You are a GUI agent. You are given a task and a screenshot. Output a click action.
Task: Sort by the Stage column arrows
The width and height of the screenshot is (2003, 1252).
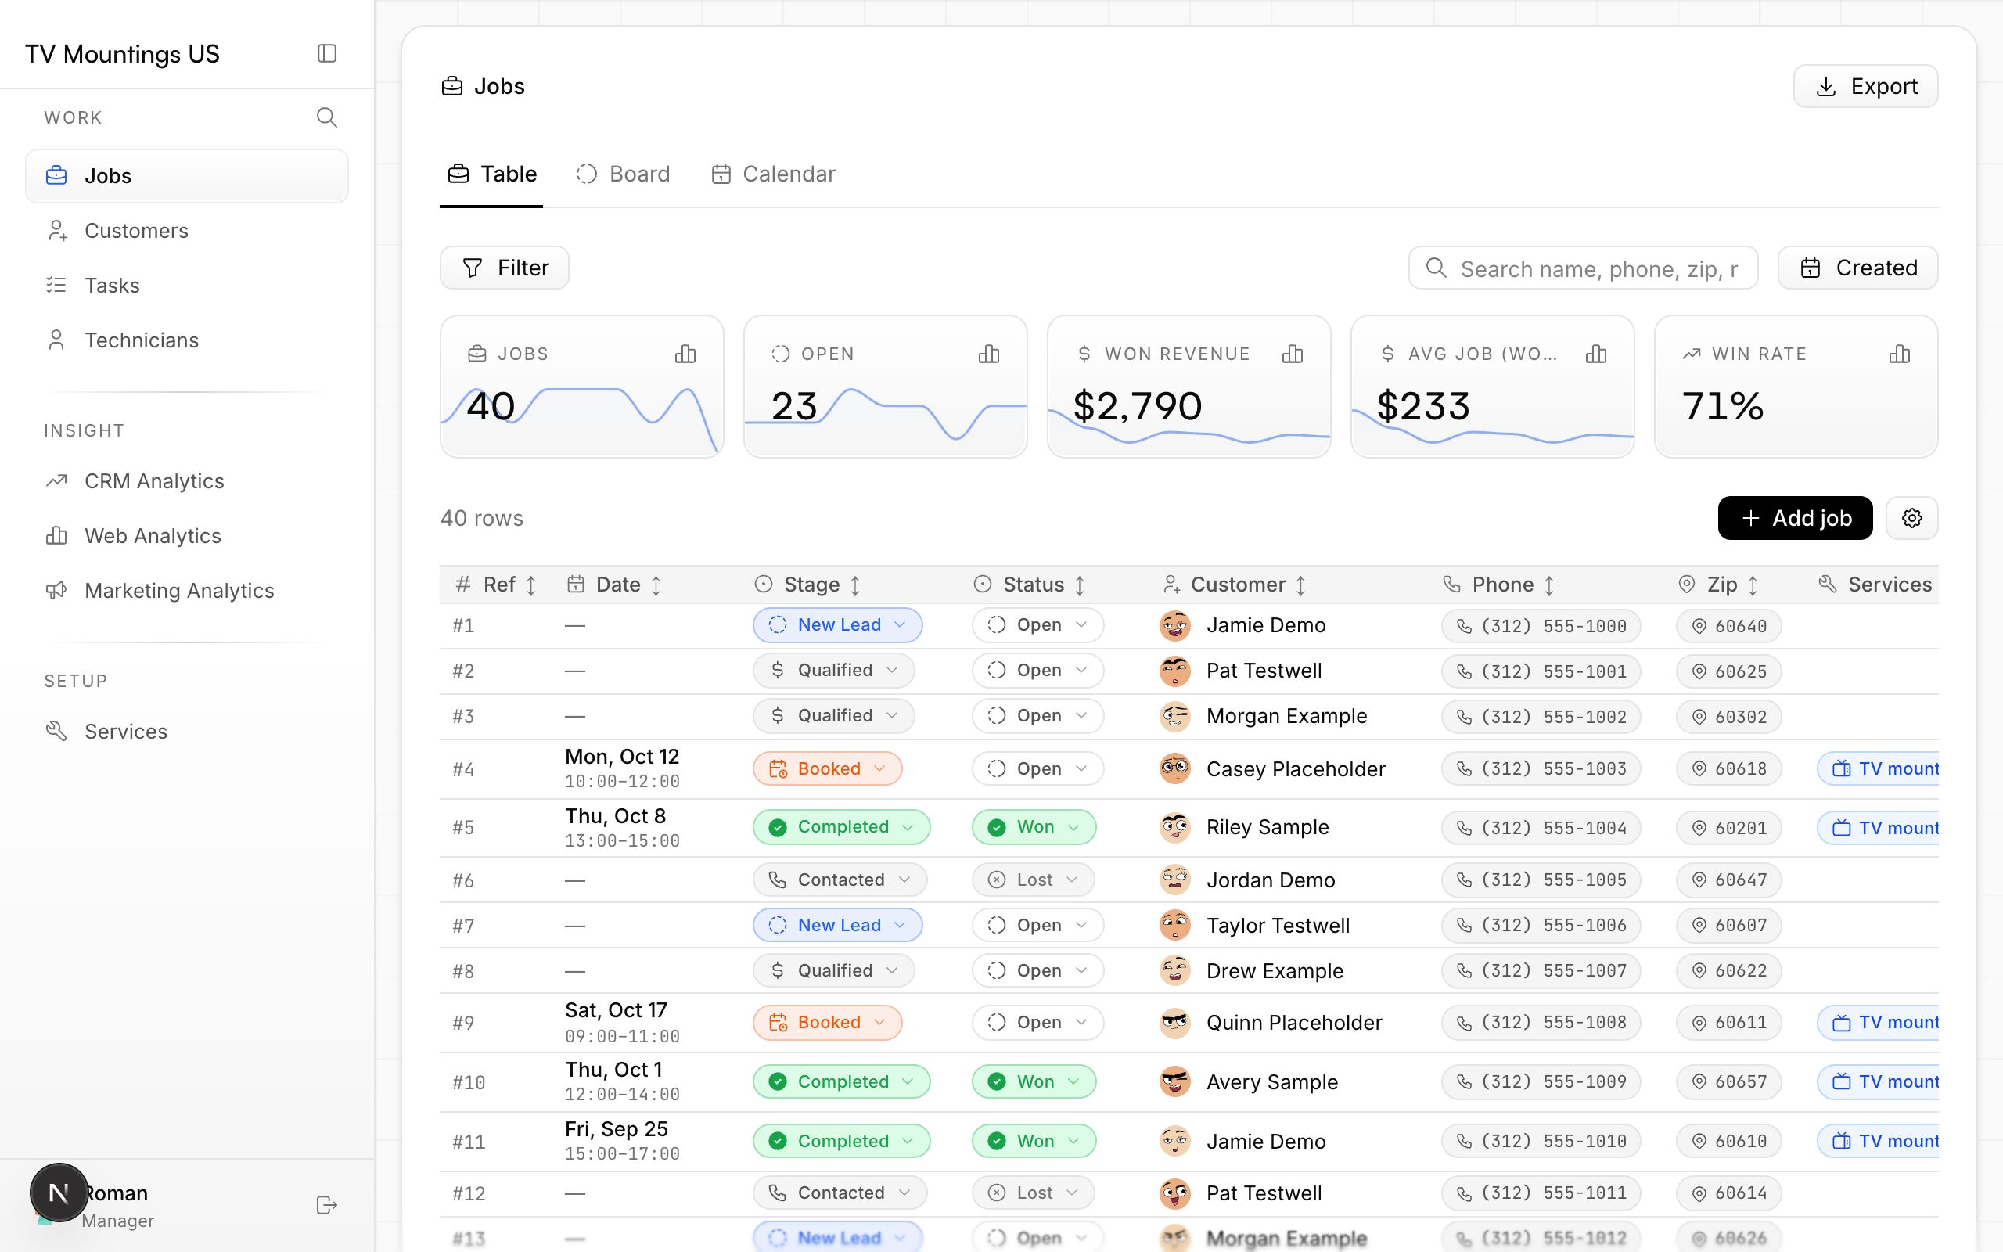856,585
